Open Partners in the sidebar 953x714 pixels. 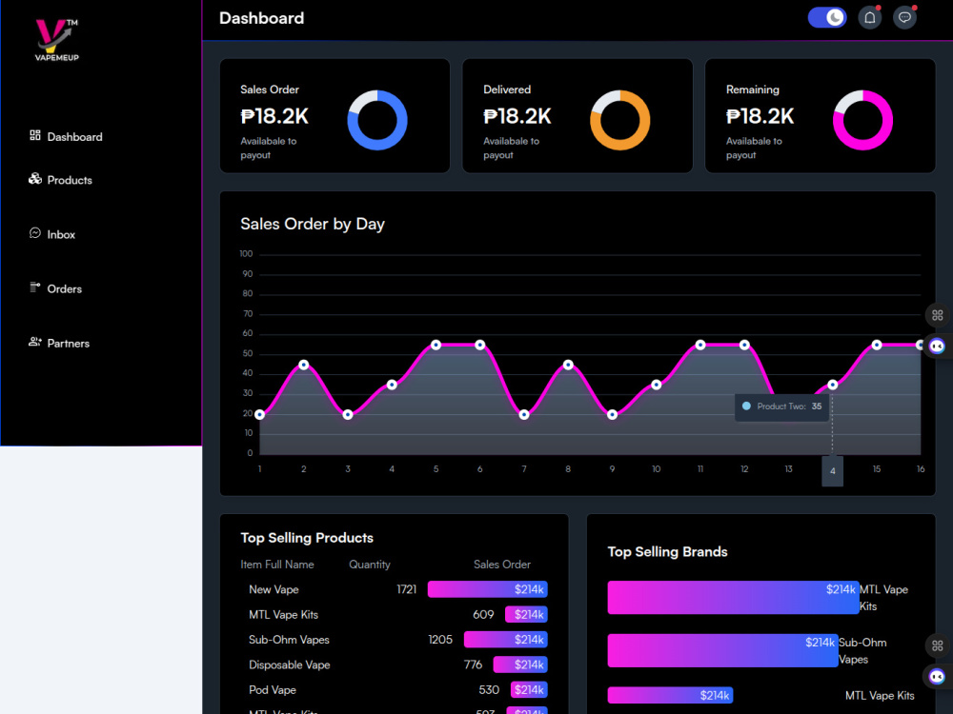pyautogui.click(x=59, y=343)
